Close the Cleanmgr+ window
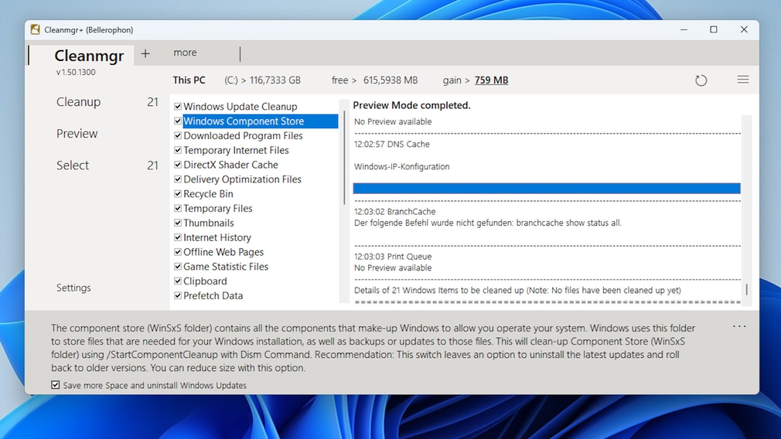 point(744,29)
